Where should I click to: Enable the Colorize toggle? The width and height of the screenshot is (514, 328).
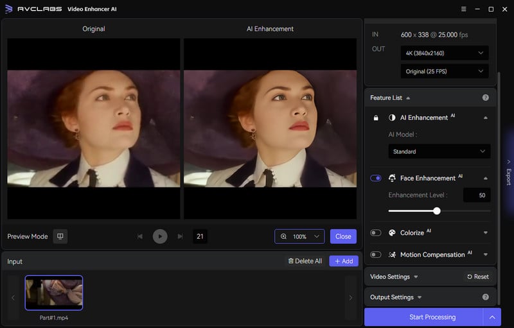[x=376, y=233]
